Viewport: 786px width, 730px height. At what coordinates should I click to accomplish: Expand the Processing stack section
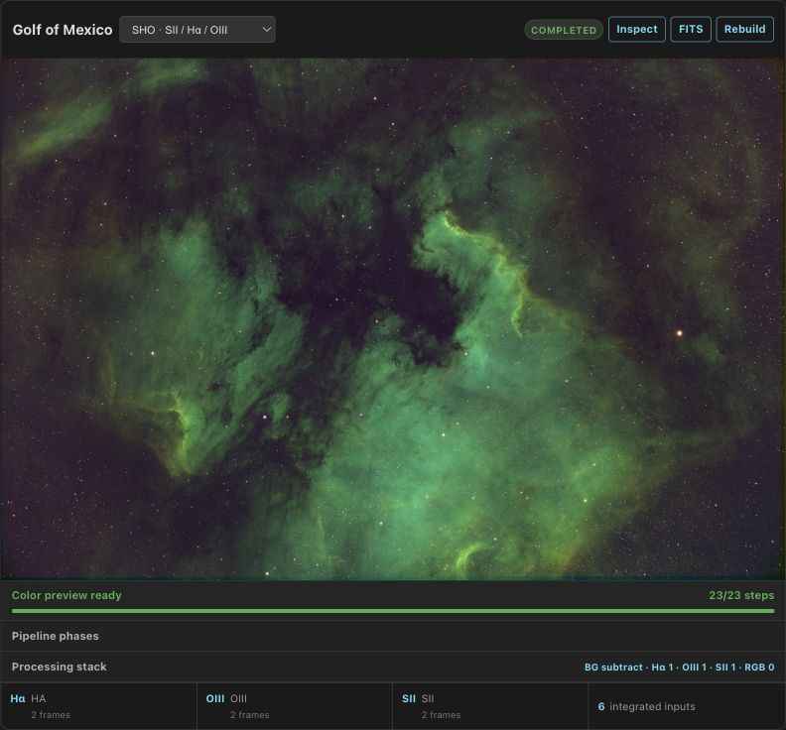coord(393,667)
